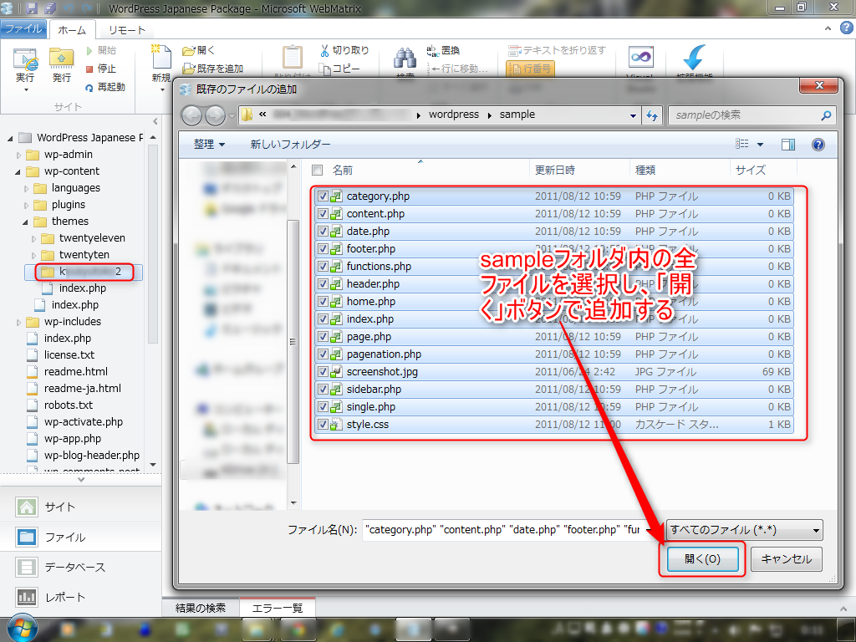Open the レポート workspace
This screenshot has height=642, width=856.
pos(81,597)
